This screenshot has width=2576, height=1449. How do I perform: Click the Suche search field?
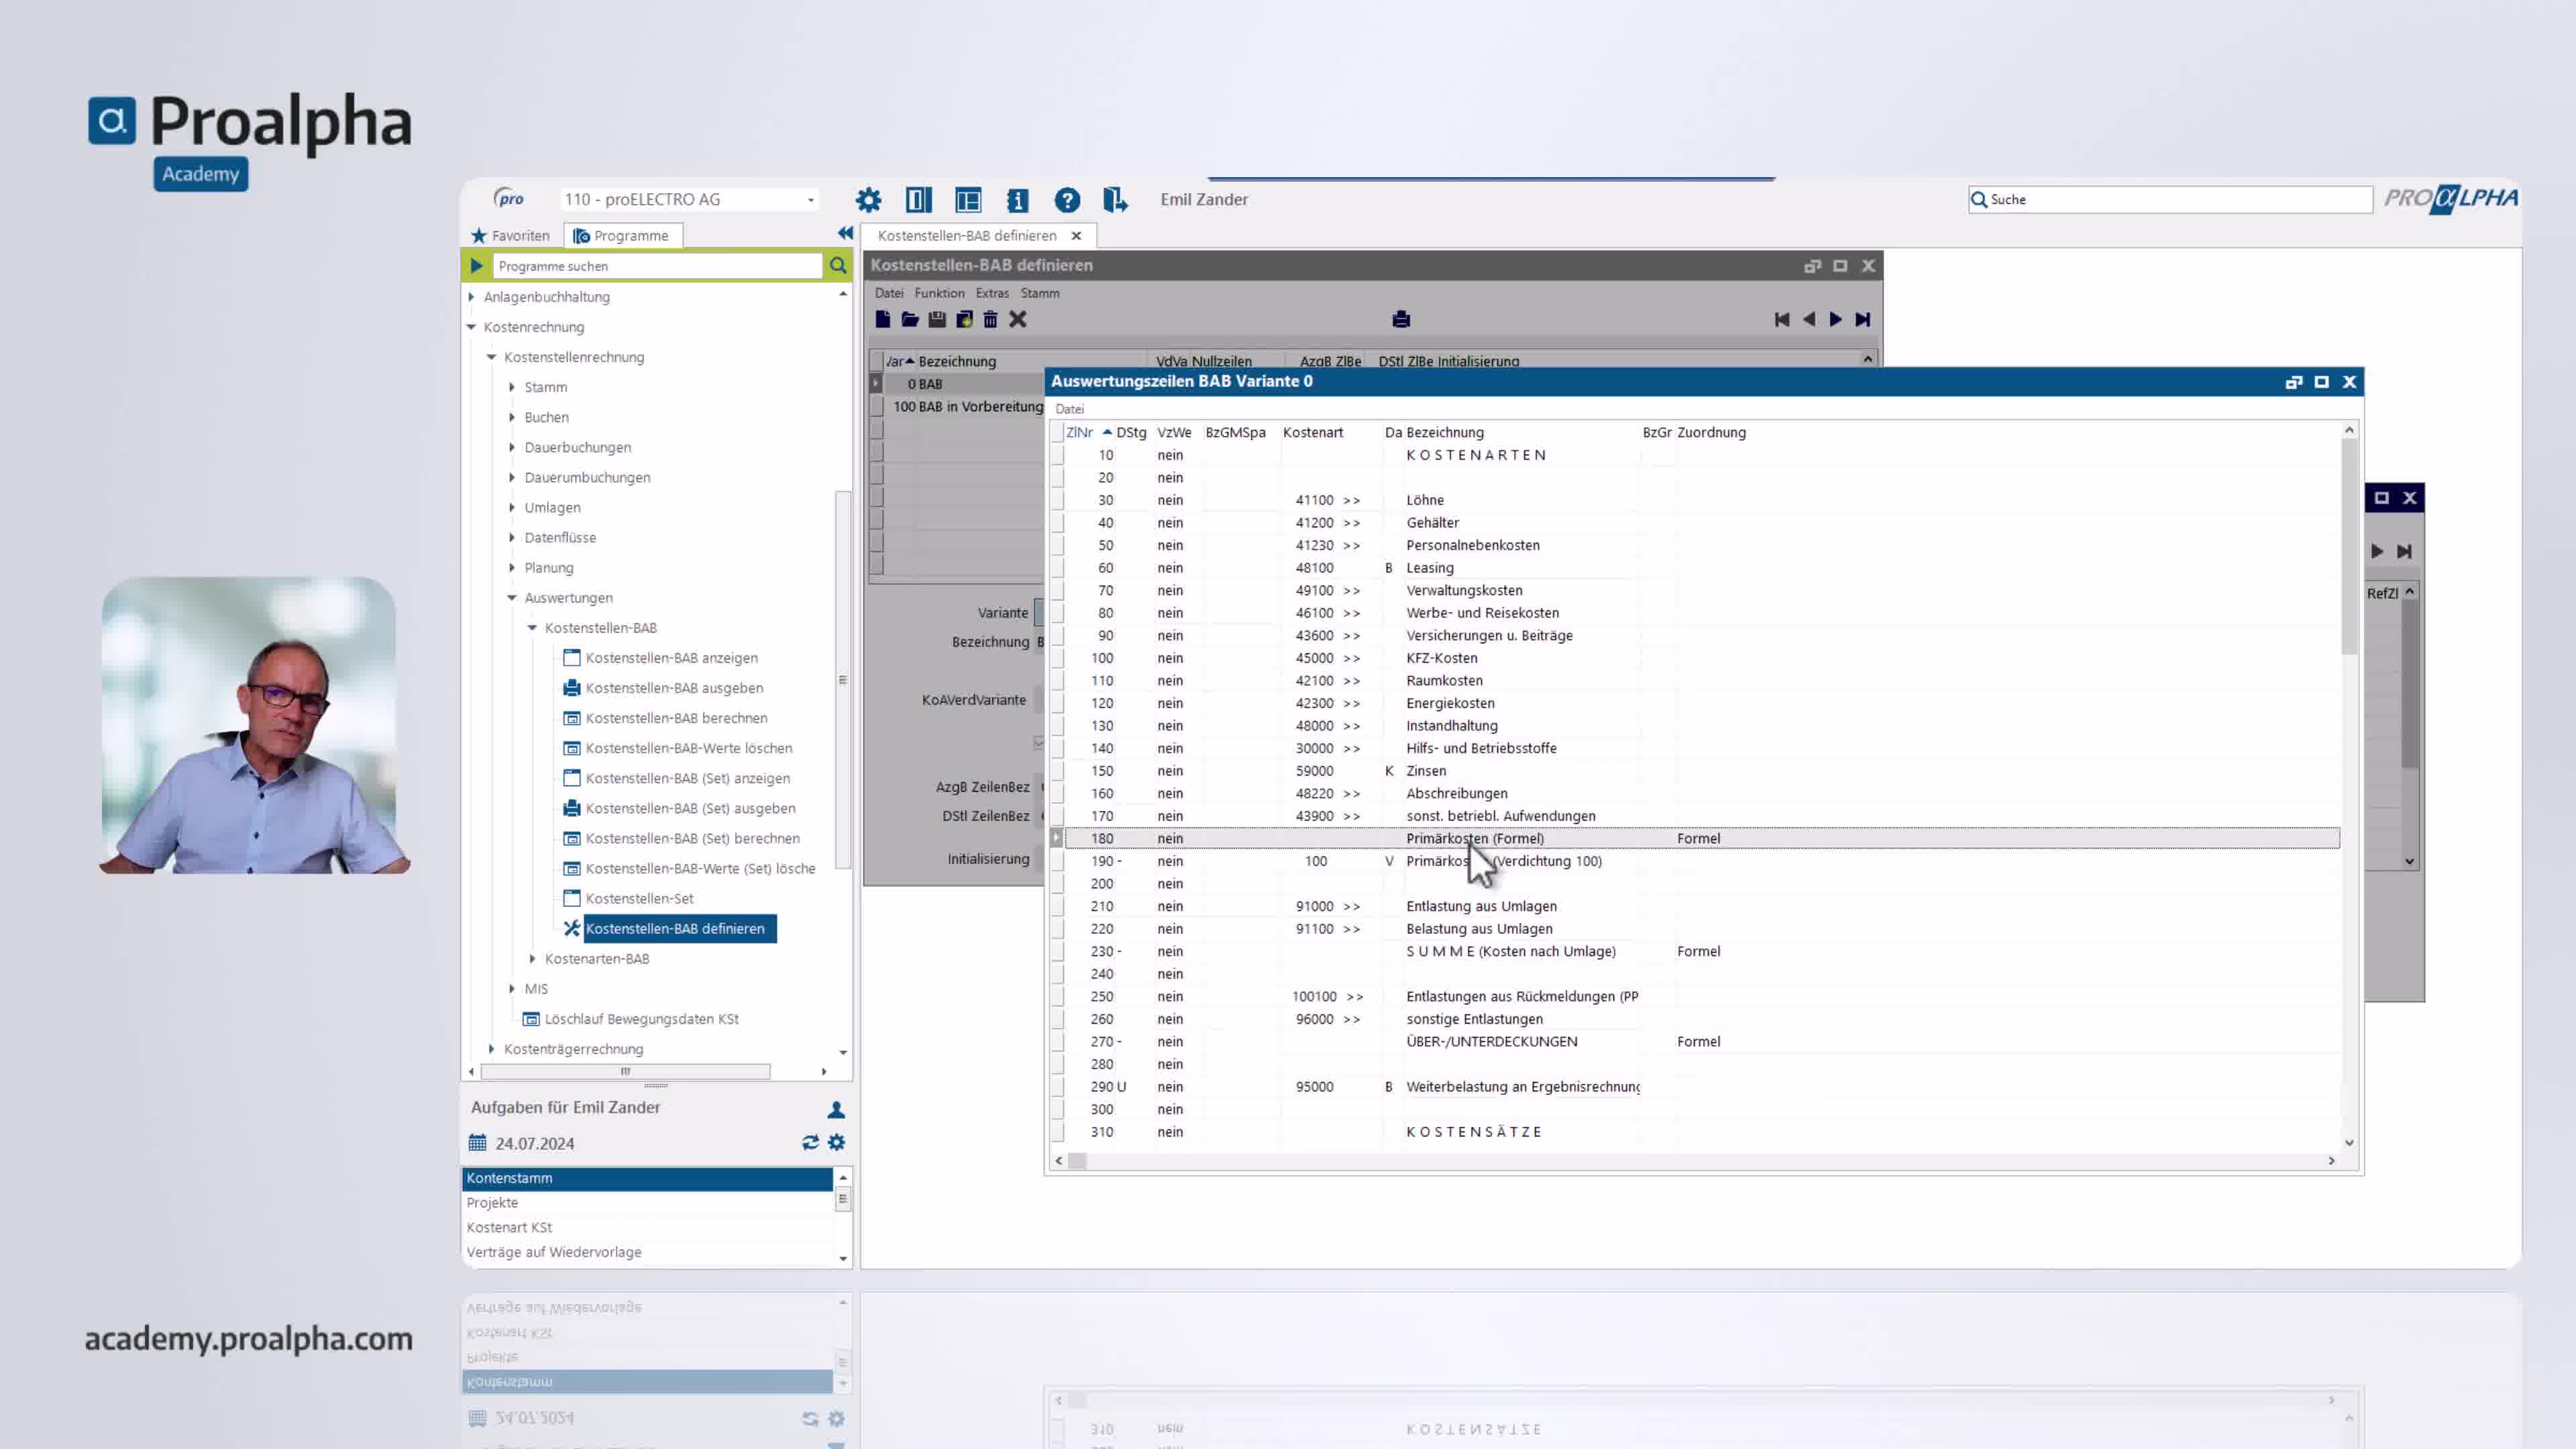point(2170,200)
